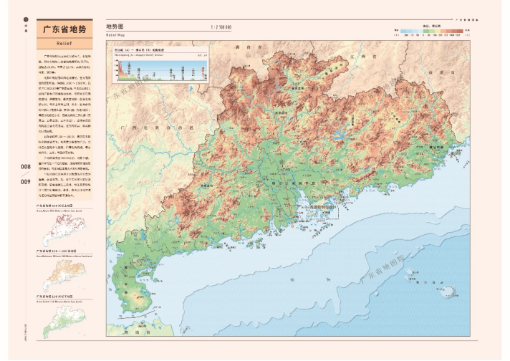Viewport: 510px width, 361px height.
Task: Open the terrain cross-section profile inset
Action: coord(160,64)
